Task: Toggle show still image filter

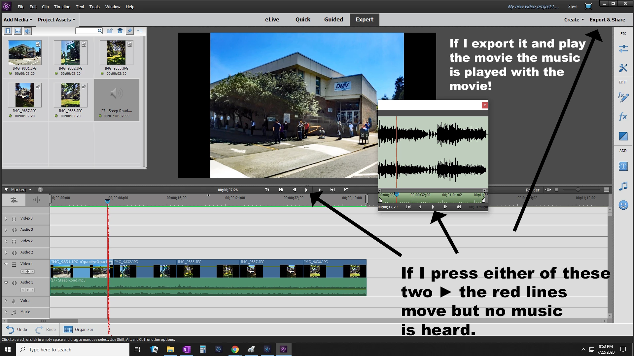Action: [x=18, y=31]
